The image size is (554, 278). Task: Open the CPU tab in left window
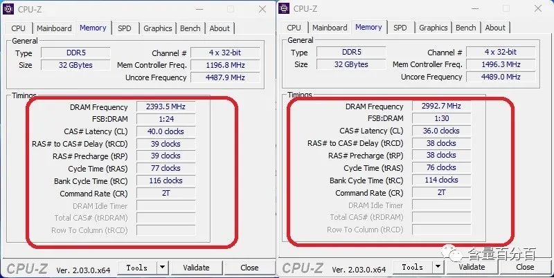[19, 28]
